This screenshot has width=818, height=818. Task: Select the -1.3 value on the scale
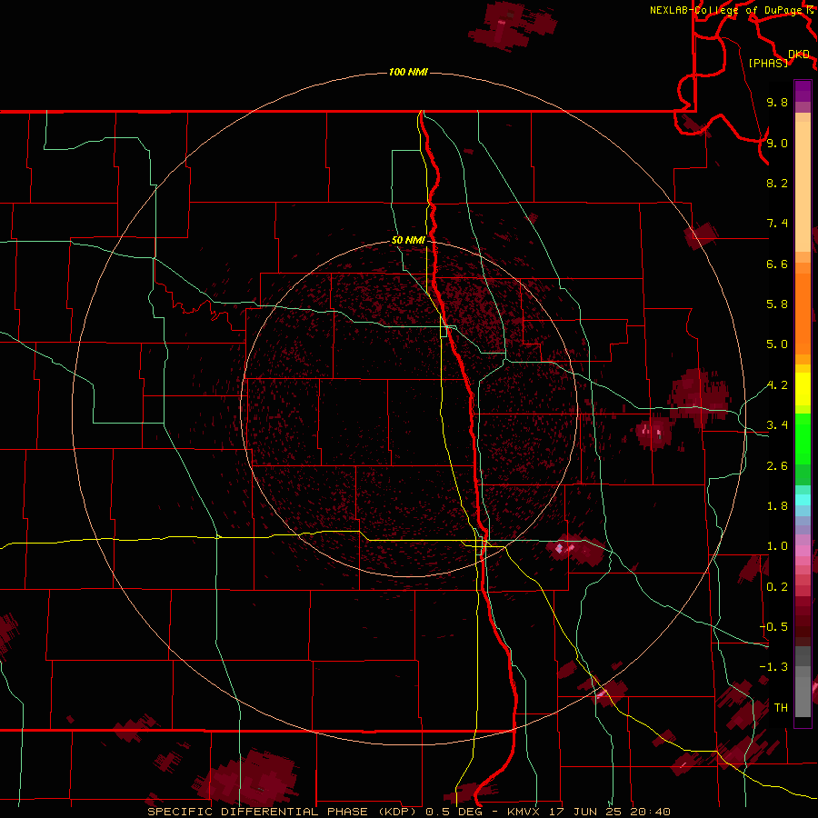[773, 667]
